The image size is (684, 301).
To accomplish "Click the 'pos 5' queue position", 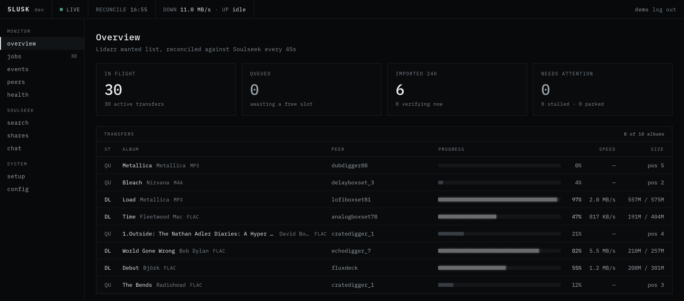I will pos(656,165).
